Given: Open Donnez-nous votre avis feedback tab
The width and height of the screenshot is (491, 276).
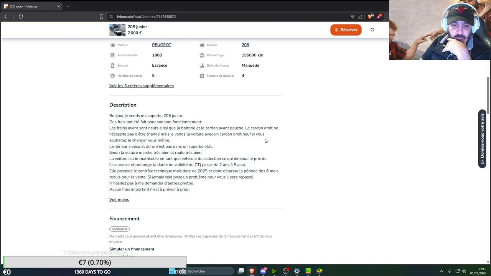Looking at the screenshot, I should click(x=482, y=139).
